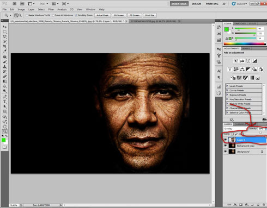Select the Quick Selection tool
The width and height of the screenshot is (267, 208).
point(5,41)
